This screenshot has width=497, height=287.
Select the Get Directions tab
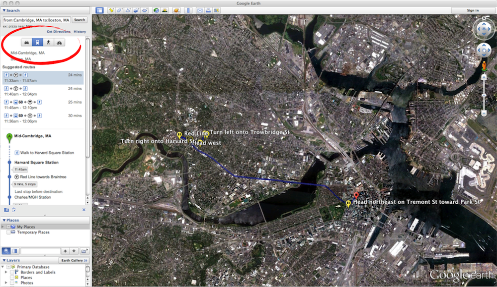(x=58, y=31)
